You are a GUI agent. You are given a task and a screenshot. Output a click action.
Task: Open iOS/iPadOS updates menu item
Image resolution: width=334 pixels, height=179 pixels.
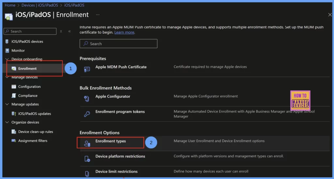click(x=35, y=114)
